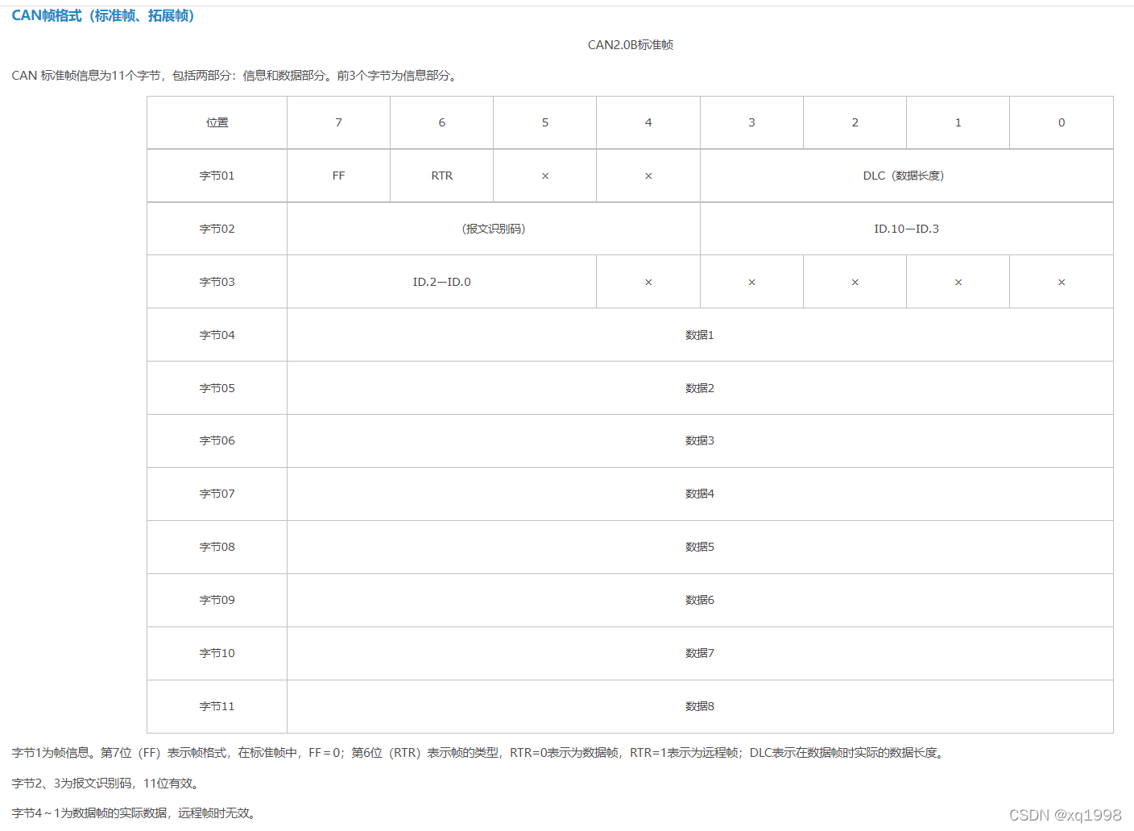Click bit column header "3"
Screen dimensions: 1134x831
[x=752, y=122]
